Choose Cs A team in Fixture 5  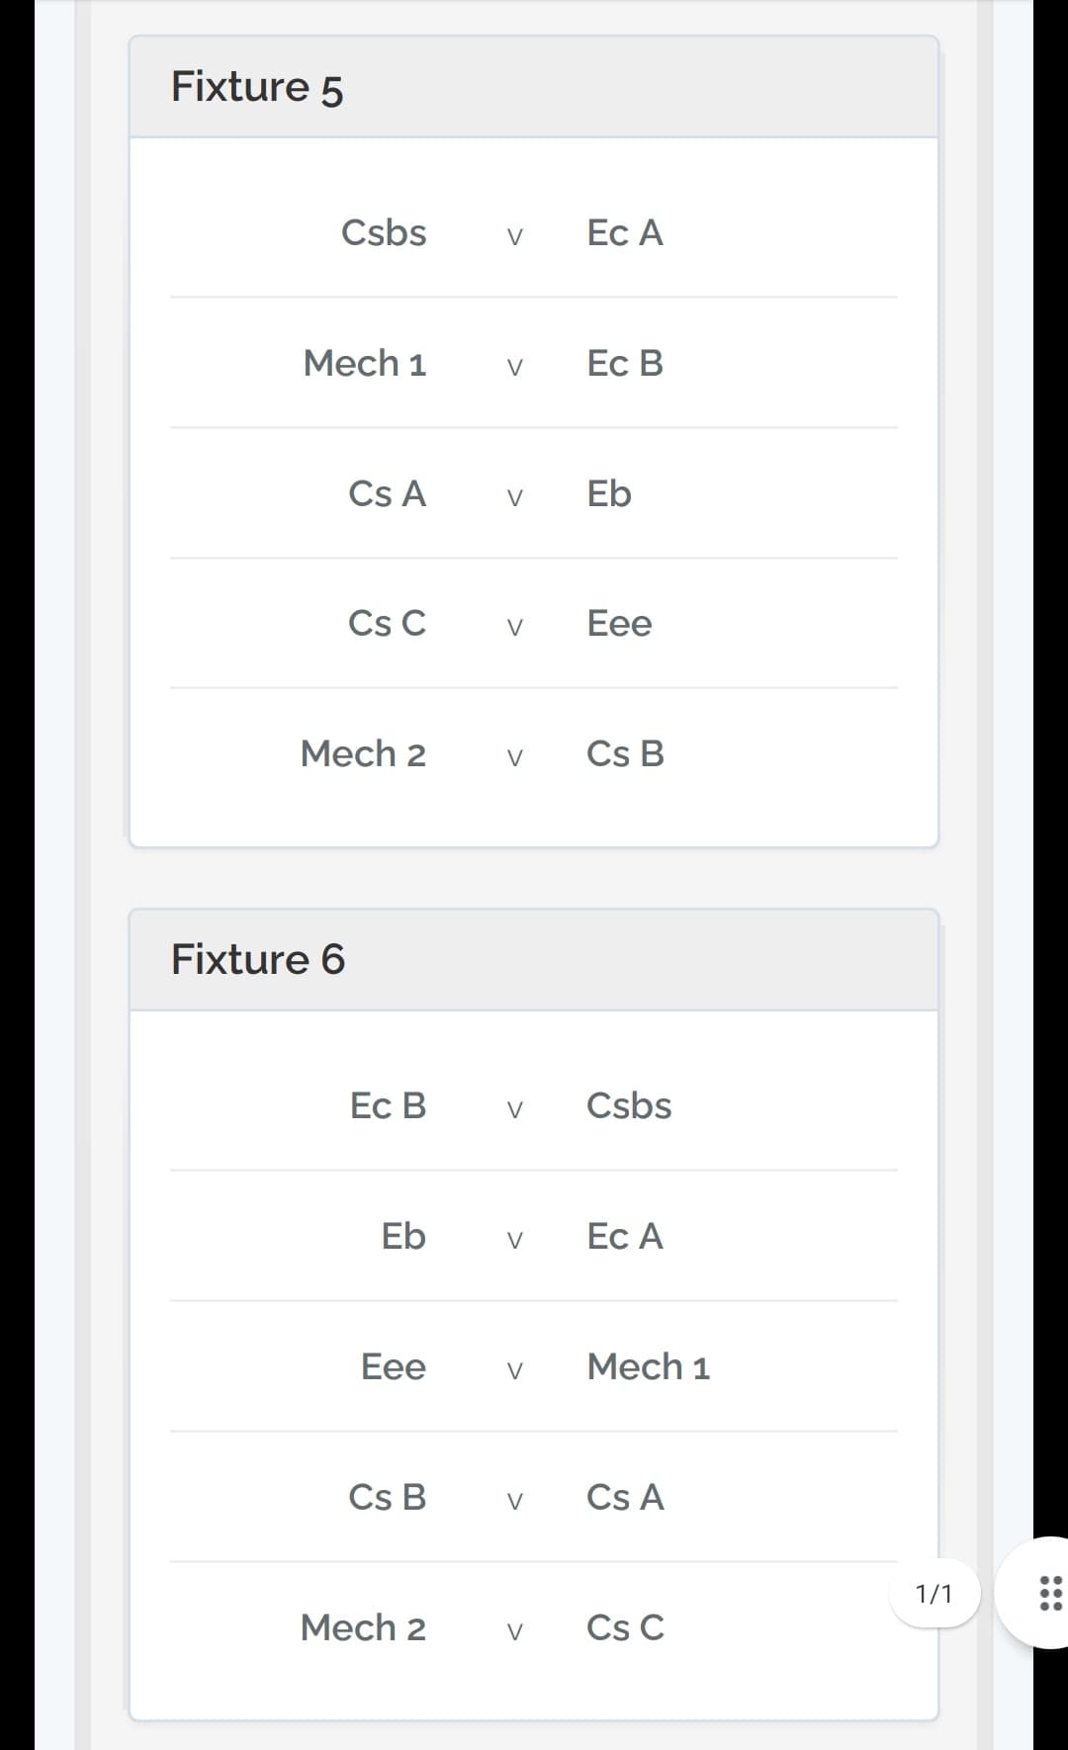click(x=387, y=494)
